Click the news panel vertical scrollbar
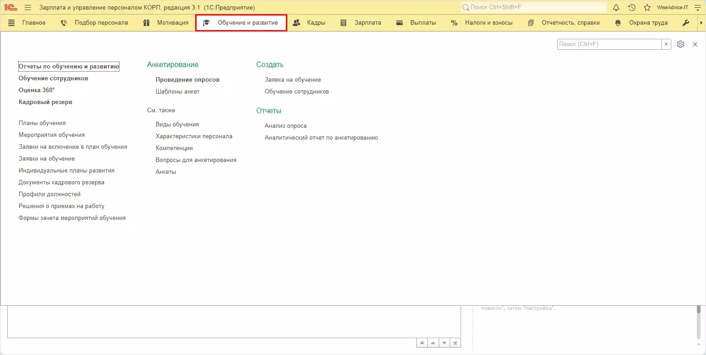 [698, 322]
